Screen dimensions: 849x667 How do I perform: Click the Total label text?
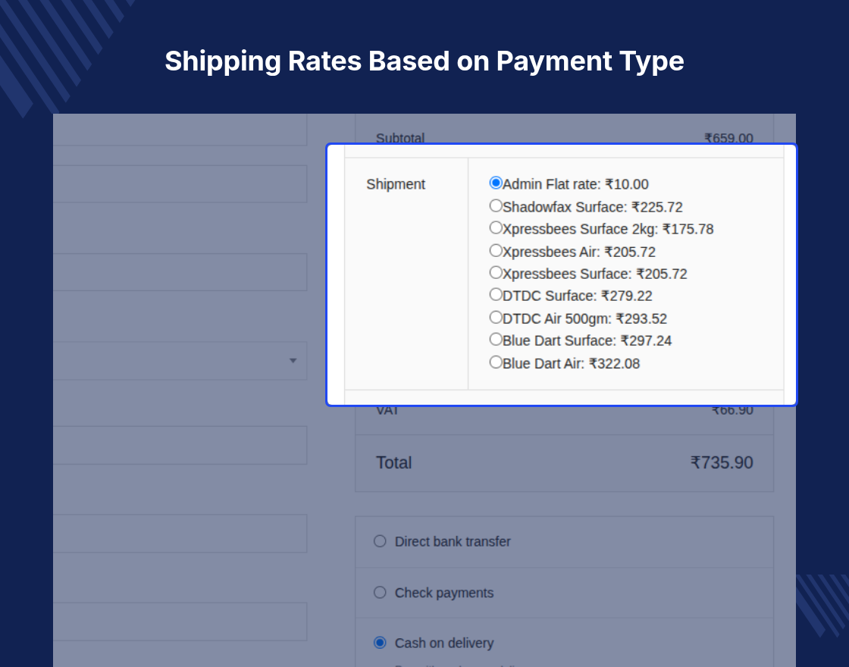tap(393, 463)
